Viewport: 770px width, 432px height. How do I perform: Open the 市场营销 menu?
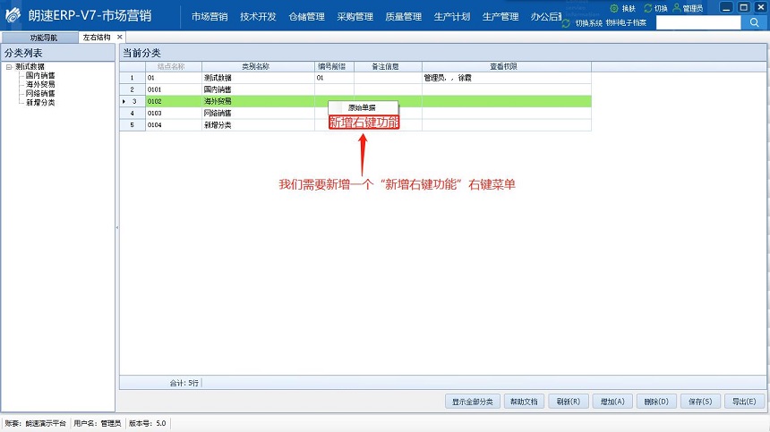pyautogui.click(x=209, y=16)
